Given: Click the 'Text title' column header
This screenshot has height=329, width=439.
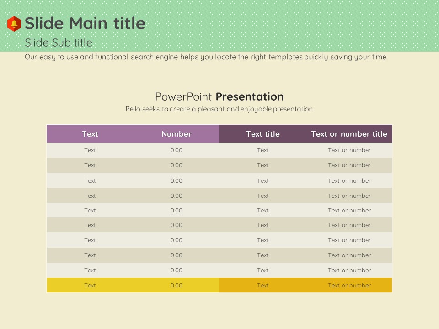Looking at the screenshot, I should [x=262, y=134].
